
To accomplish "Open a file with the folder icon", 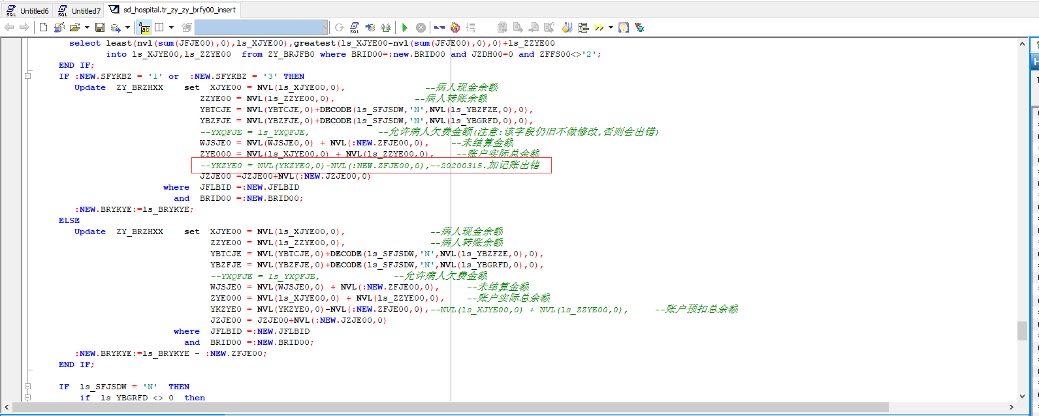I will coord(75,27).
